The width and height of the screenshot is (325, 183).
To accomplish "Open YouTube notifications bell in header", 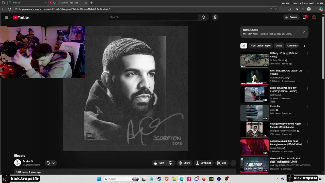I will (304, 17).
